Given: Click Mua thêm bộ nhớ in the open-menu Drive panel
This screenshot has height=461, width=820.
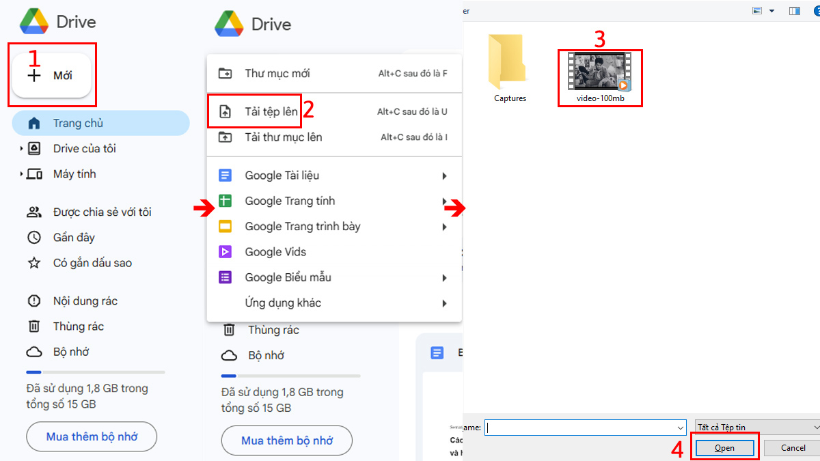Looking at the screenshot, I should pyautogui.click(x=287, y=441).
